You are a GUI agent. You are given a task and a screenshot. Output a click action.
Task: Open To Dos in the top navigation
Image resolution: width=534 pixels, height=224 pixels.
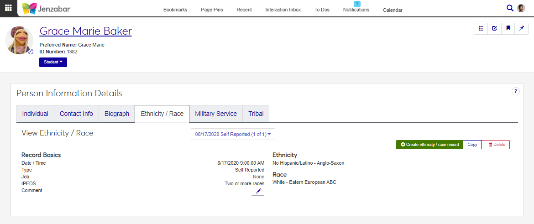pyautogui.click(x=322, y=10)
